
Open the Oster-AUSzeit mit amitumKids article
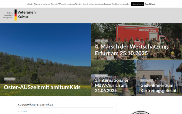[x=42, y=87]
